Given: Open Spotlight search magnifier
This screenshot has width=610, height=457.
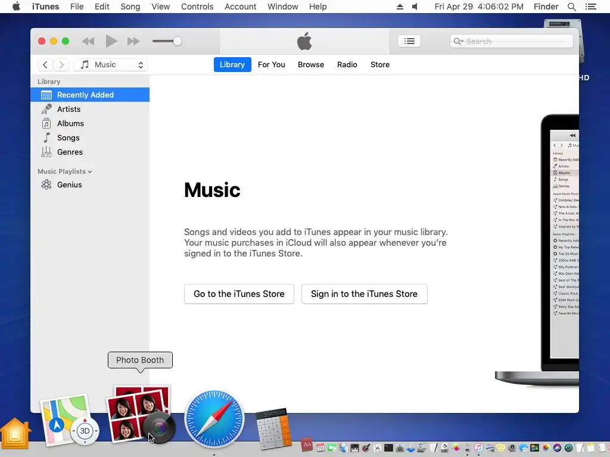Looking at the screenshot, I should pyautogui.click(x=571, y=7).
